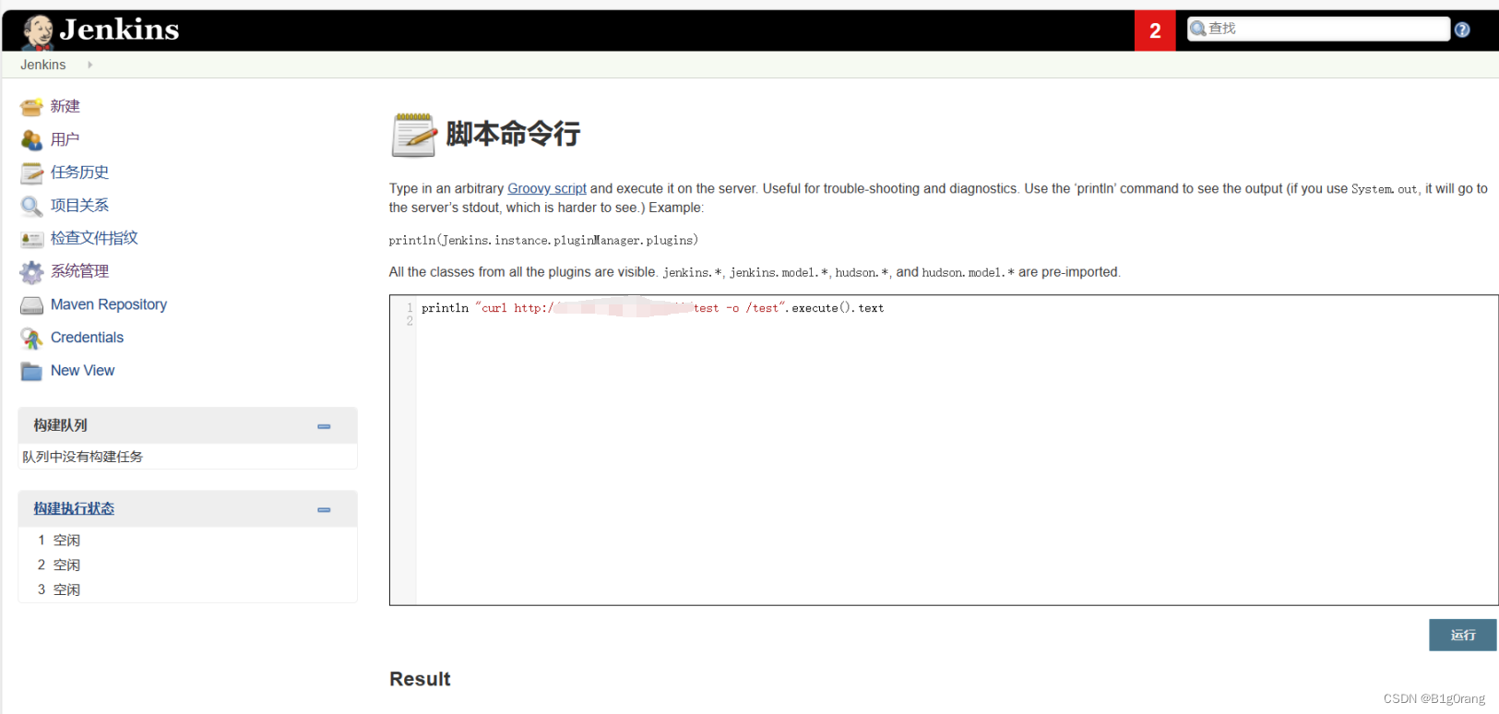
Task: Open the Credentials link
Action: (x=87, y=338)
